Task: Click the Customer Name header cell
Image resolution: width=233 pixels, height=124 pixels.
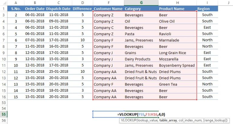Action: pyautogui.click(x=108, y=9)
